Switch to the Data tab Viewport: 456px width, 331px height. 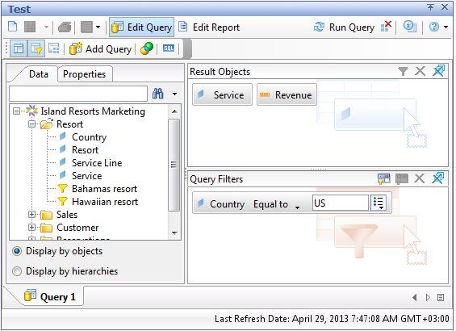[x=39, y=74]
